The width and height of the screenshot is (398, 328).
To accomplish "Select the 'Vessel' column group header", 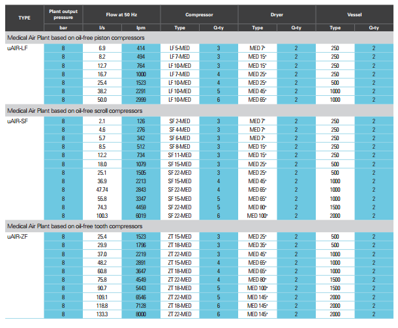I will (354, 15).
